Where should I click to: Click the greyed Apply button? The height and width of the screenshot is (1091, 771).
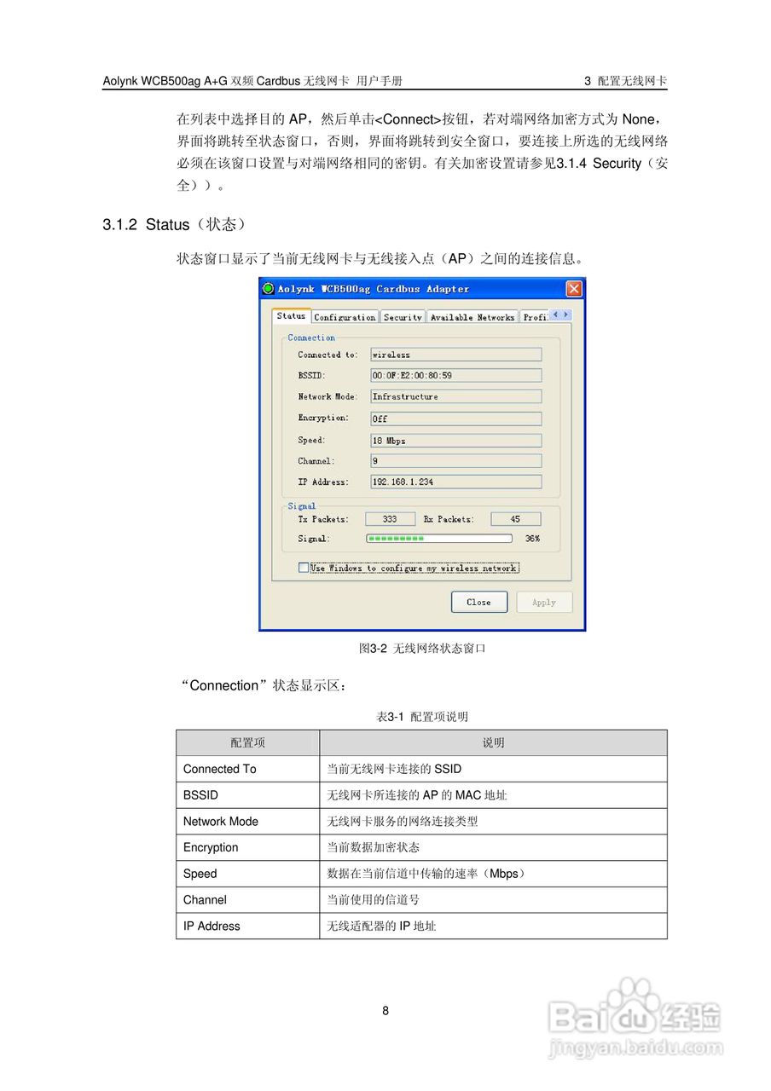pyautogui.click(x=544, y=602)
